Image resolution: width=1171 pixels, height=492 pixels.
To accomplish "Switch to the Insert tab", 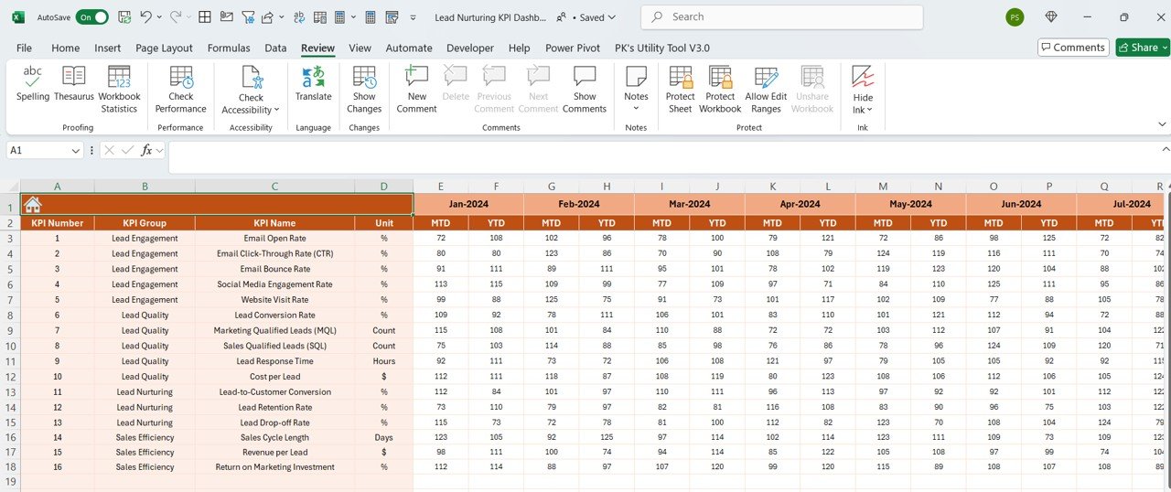I will coord(107,48).
